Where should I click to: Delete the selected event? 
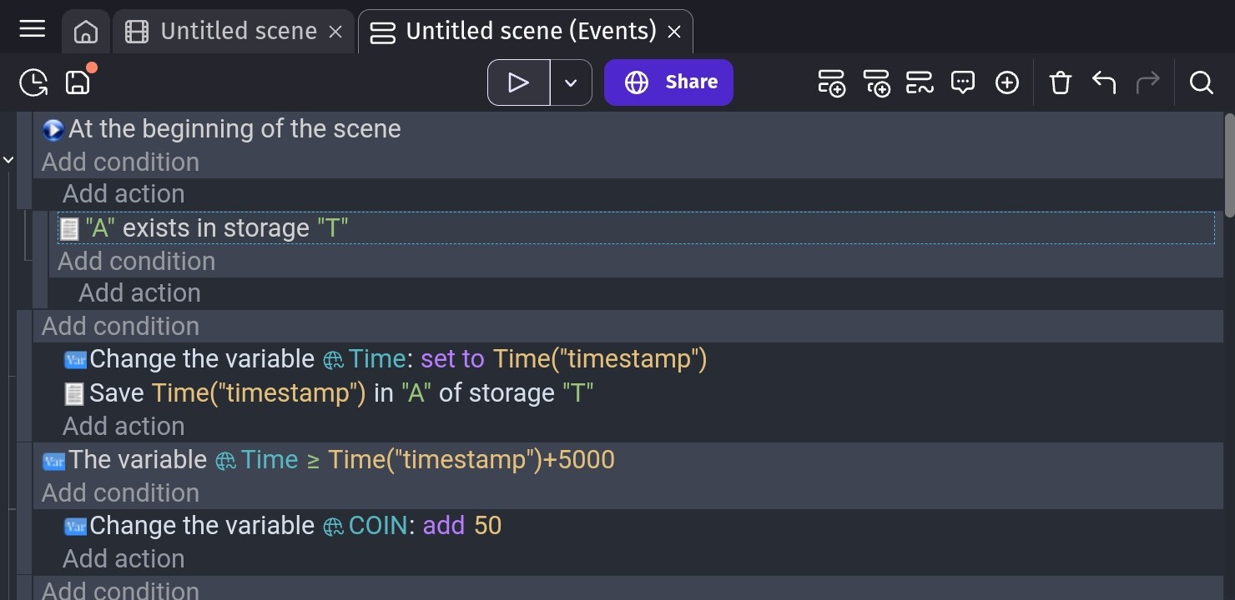click(1060, 82)
